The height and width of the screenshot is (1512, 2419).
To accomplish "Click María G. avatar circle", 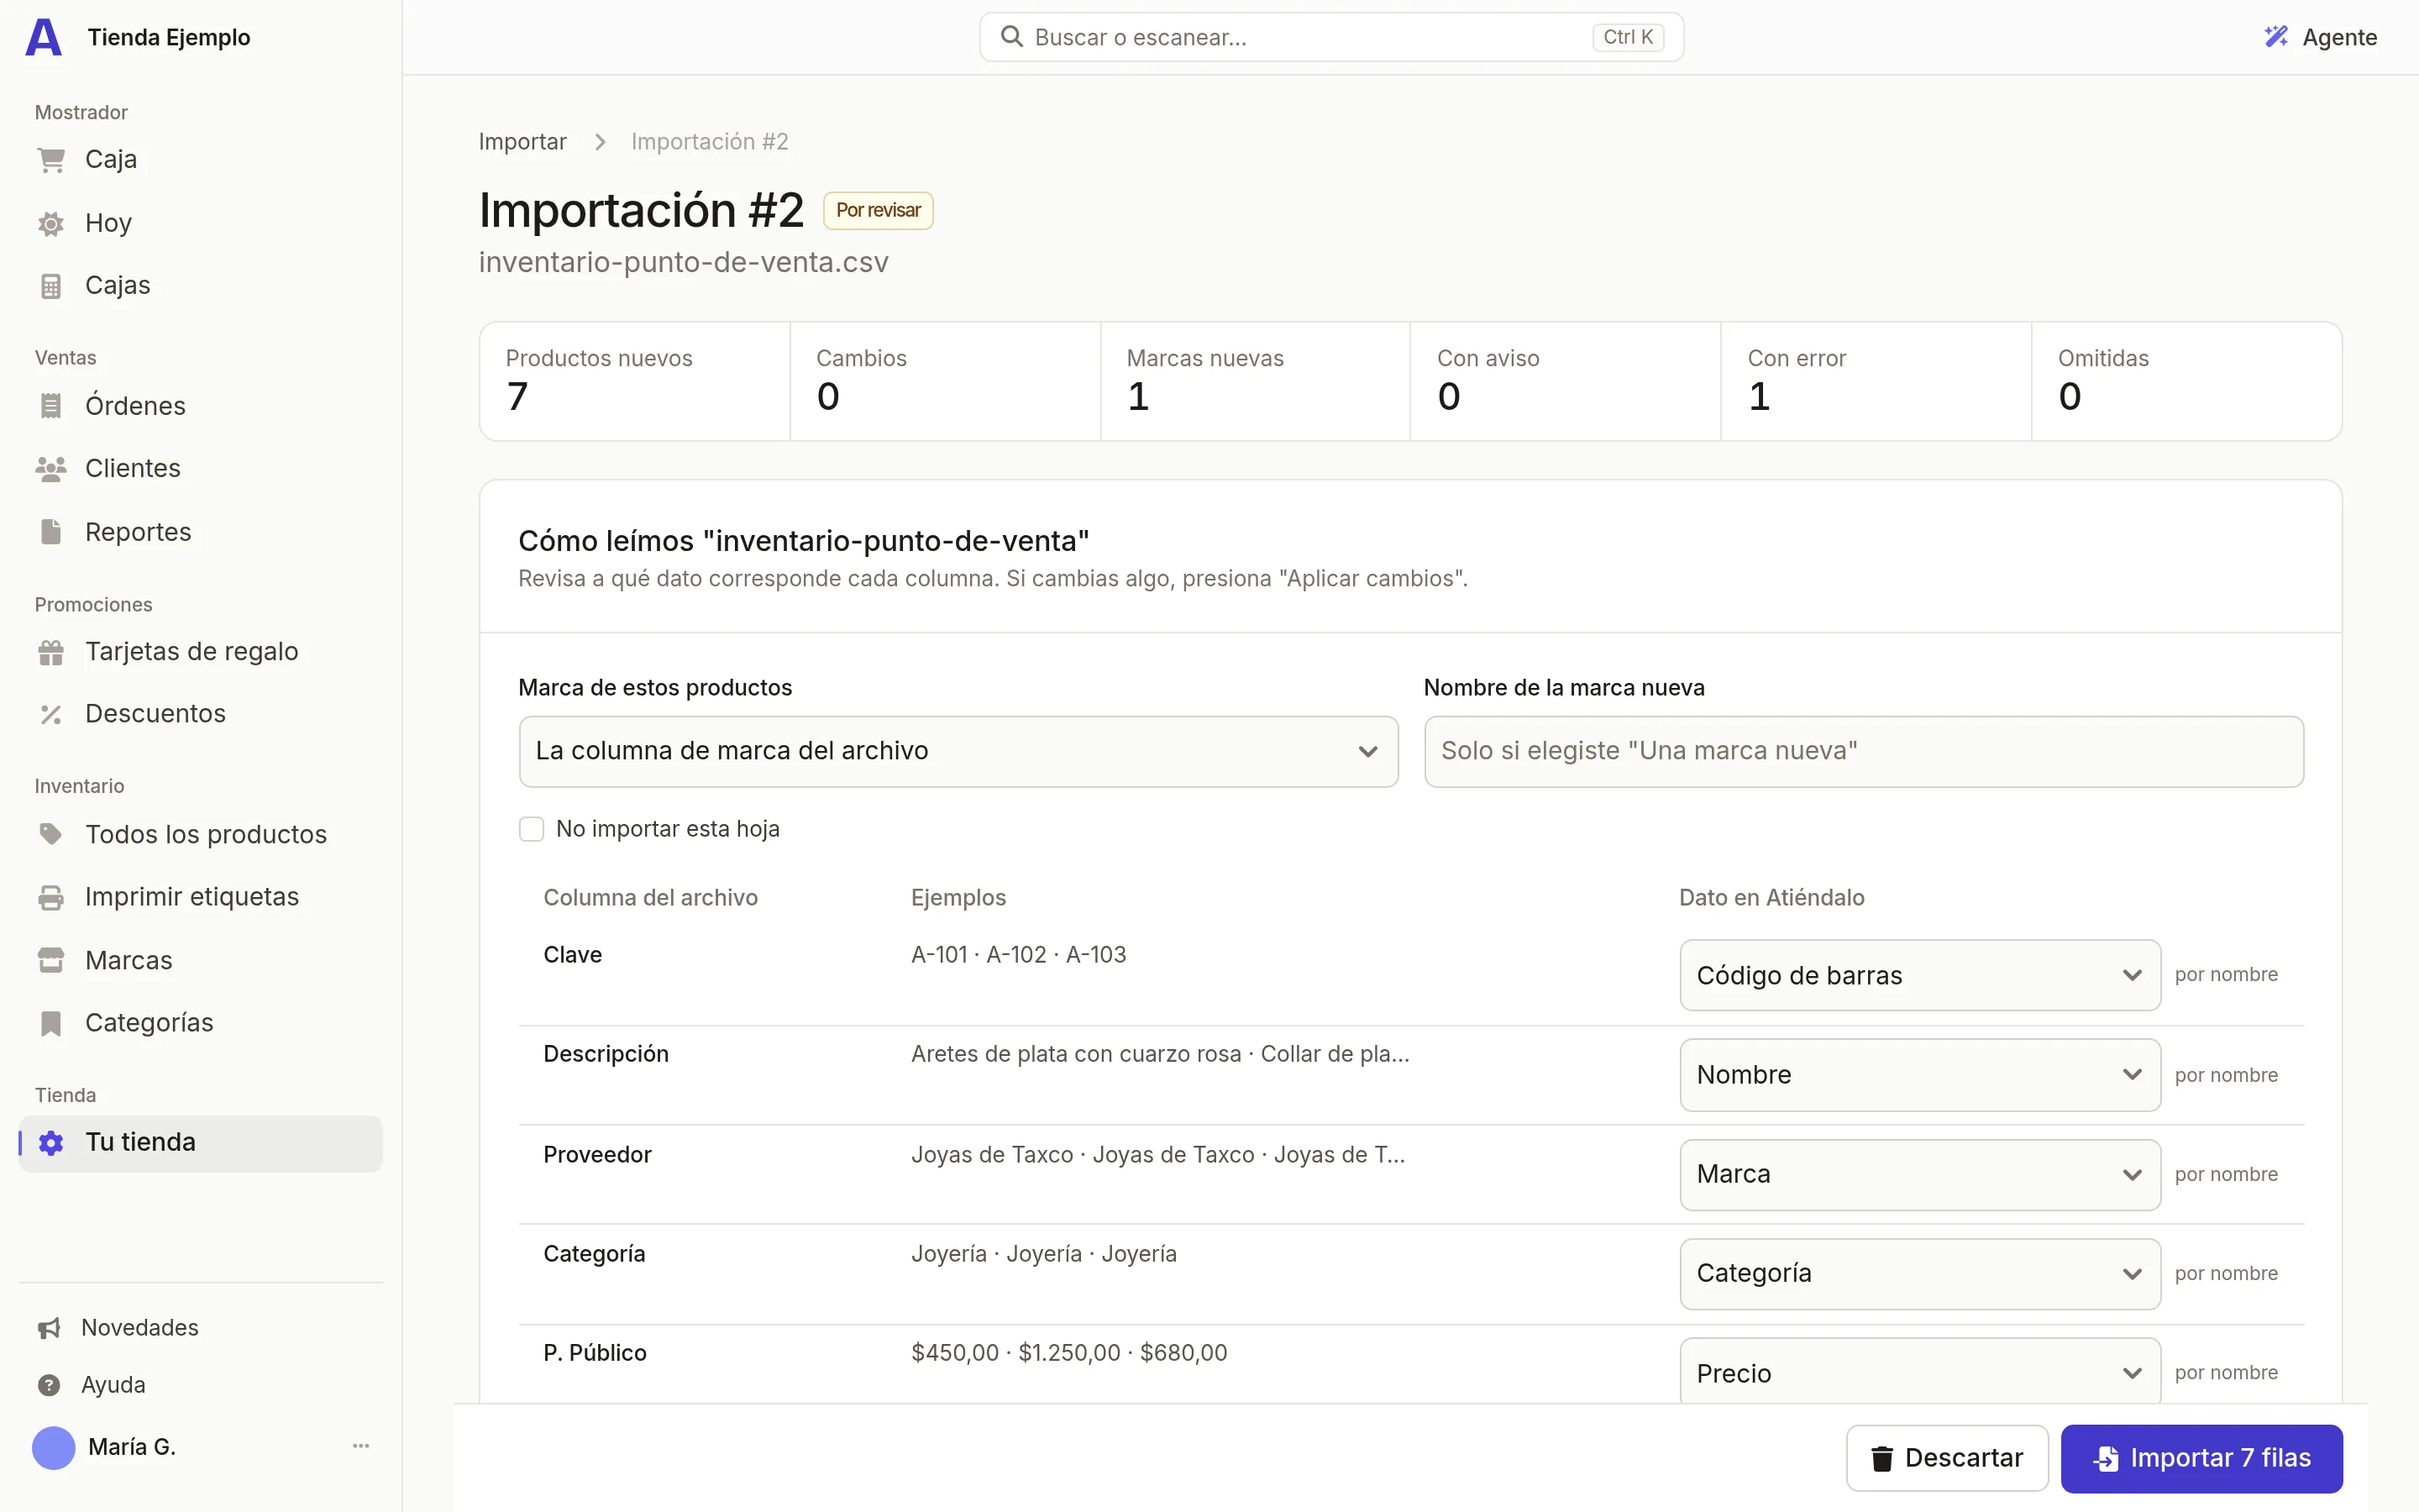I will pyautogui.click(x=54, y=1447).
